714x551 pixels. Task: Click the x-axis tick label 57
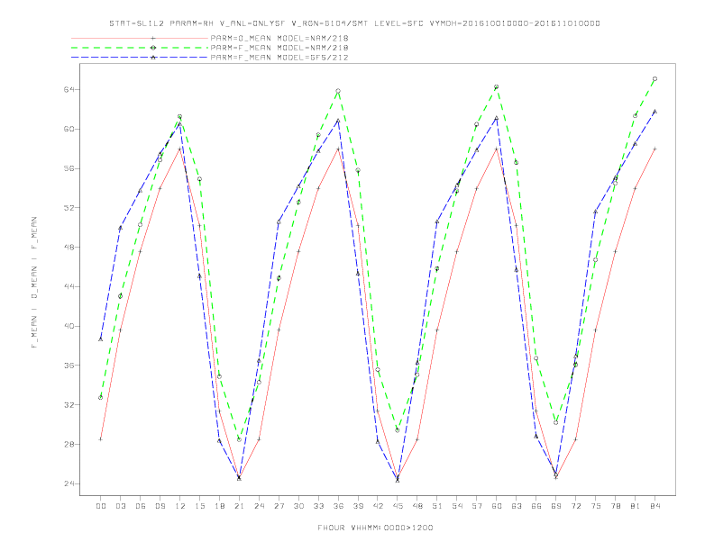477,506
